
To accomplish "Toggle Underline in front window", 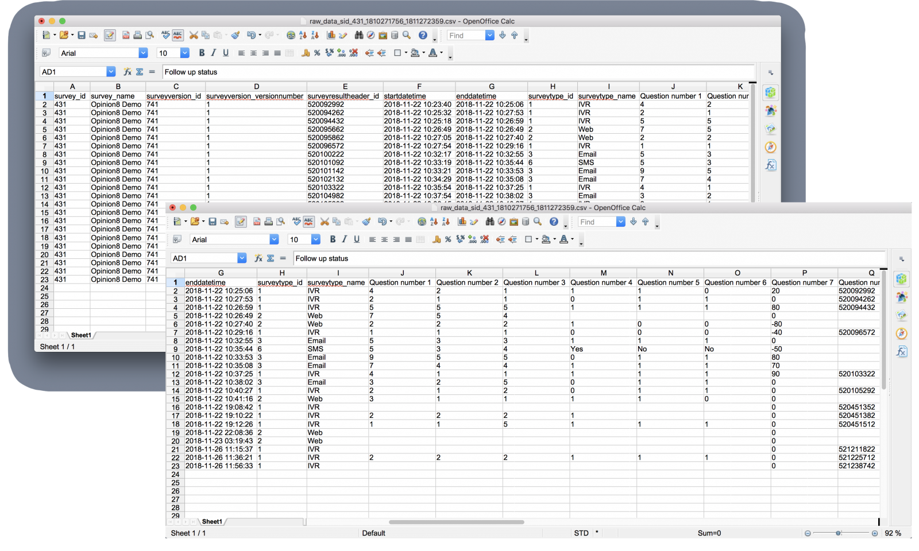I will (357, 240).
